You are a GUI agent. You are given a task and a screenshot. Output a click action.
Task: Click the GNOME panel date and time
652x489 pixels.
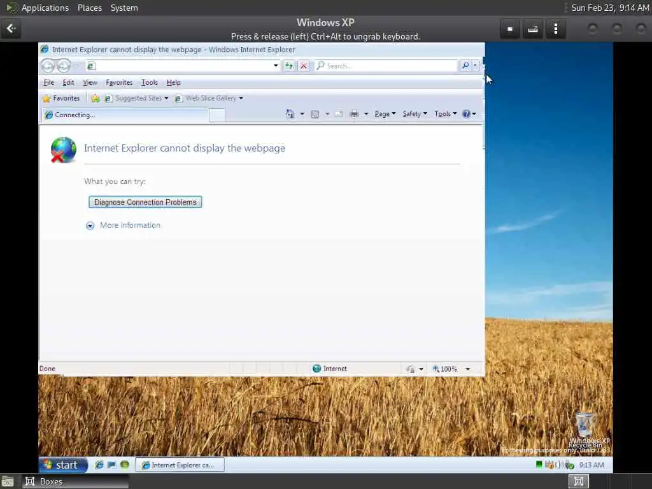(610, 8)
